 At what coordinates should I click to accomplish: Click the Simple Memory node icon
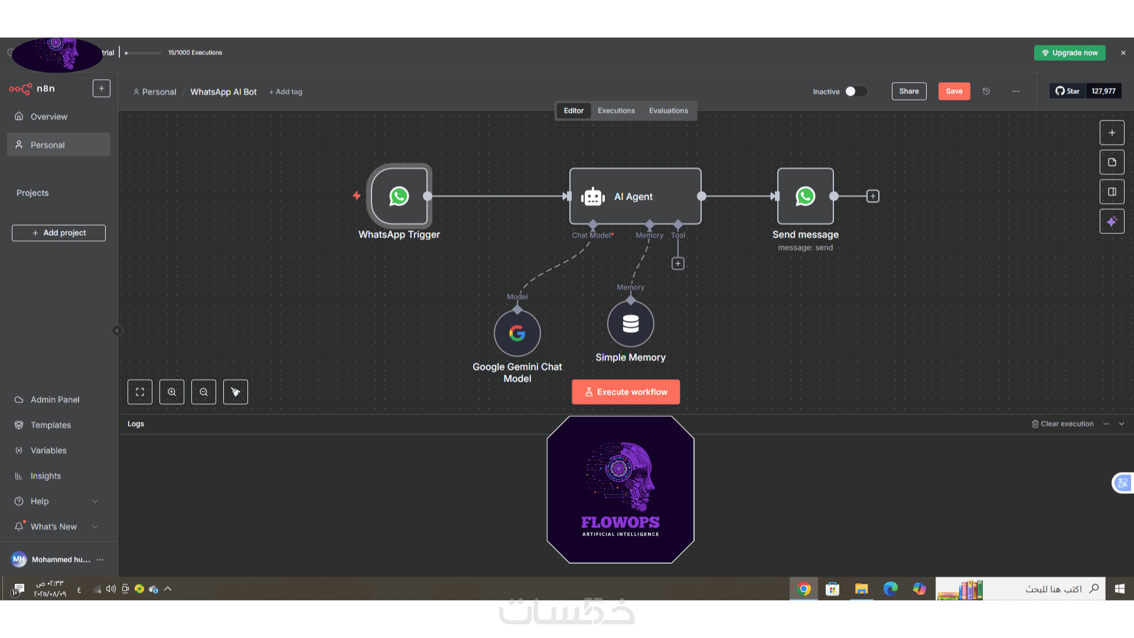[630, 324]
